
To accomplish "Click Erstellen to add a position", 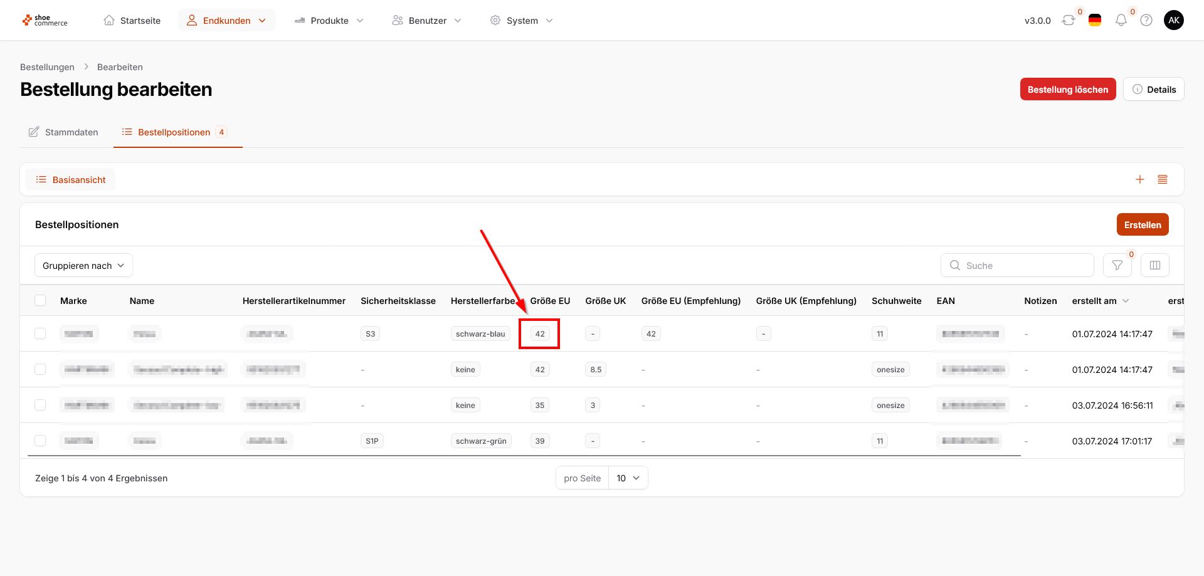I will (x=1143, y=224).
